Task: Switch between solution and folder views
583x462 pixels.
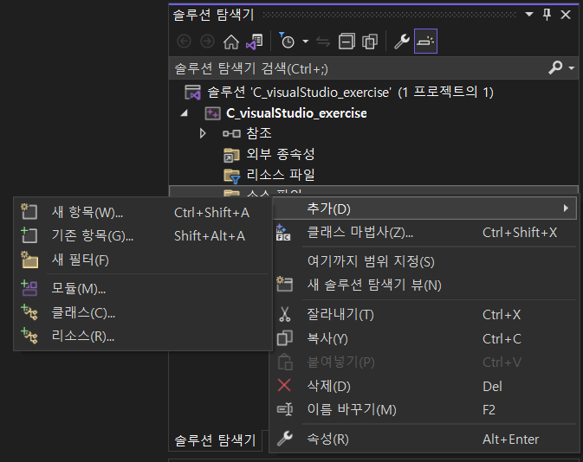Action: tap(254, 42)
